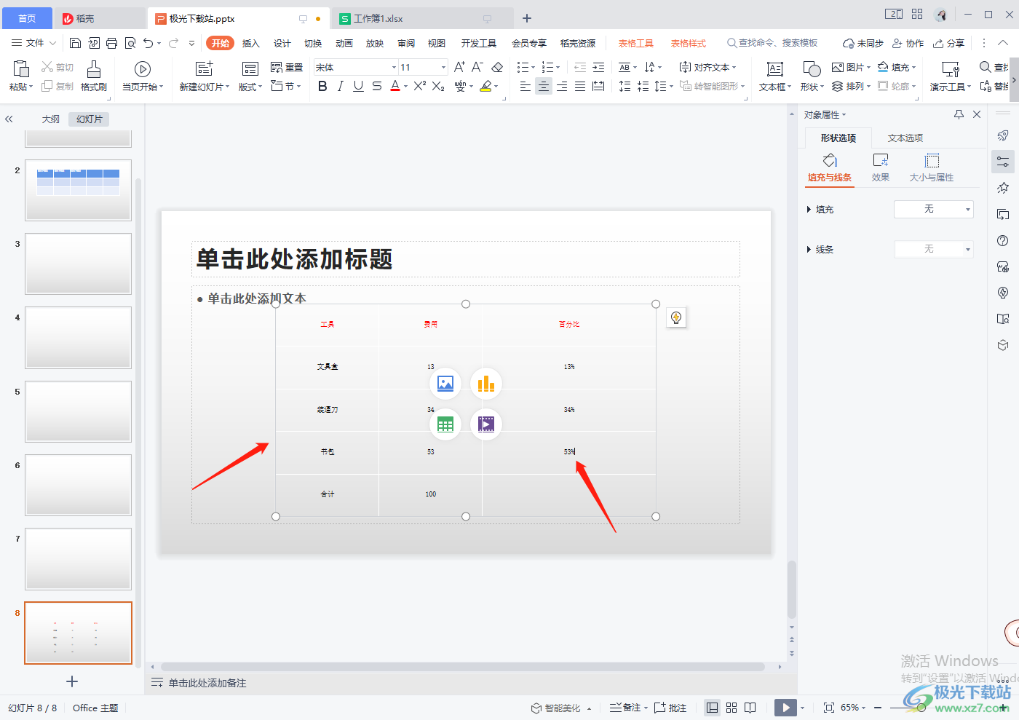Click the zoom slider handle

921,708
